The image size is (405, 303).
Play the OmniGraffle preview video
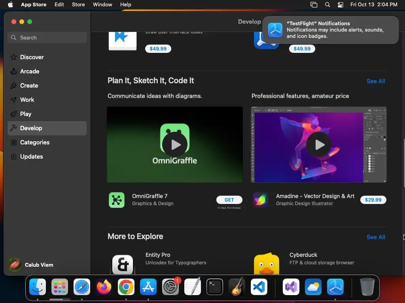[x=175, y=144]
